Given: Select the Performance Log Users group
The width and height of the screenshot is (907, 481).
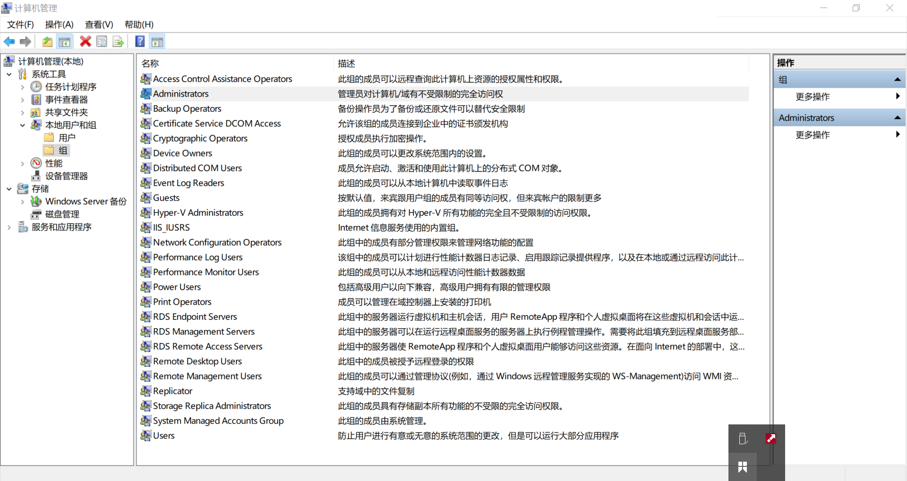Looking at the screenshot, I should [198, 257].
